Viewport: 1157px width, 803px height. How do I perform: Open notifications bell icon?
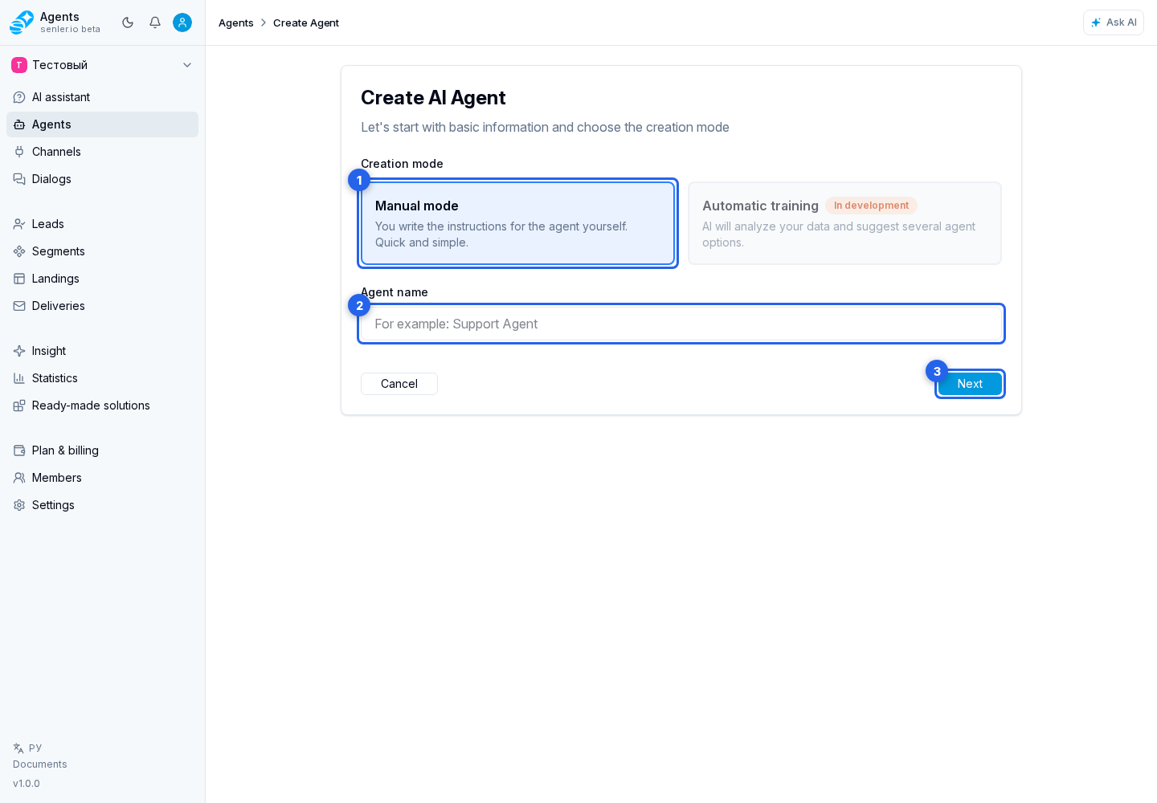coord(155,22)
